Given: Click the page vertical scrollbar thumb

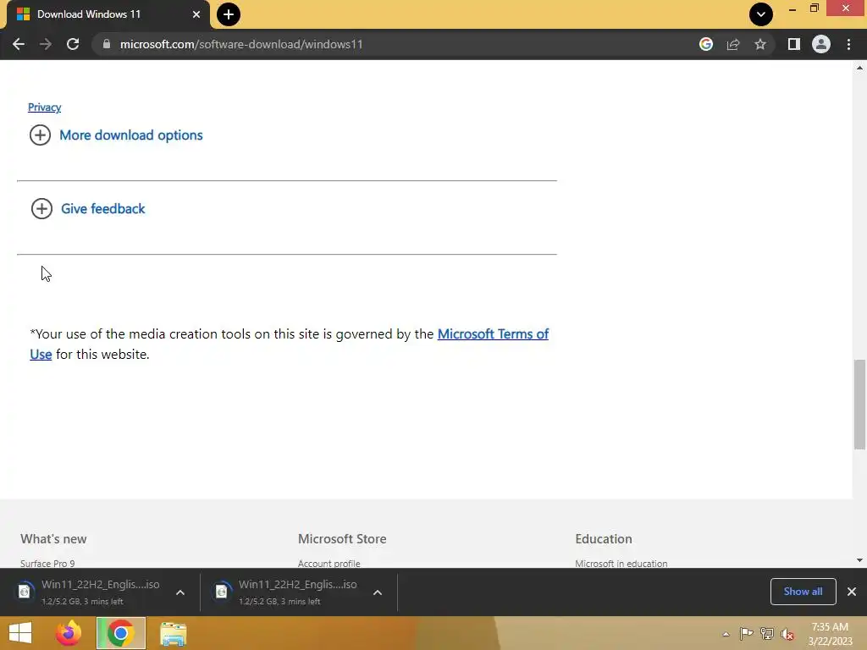Looking at the screenshot, I should (859, 405).
